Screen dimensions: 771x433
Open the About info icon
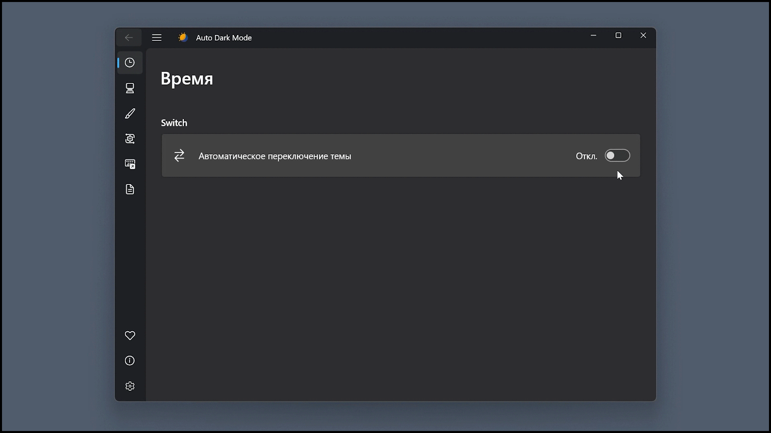coord(130,361)
